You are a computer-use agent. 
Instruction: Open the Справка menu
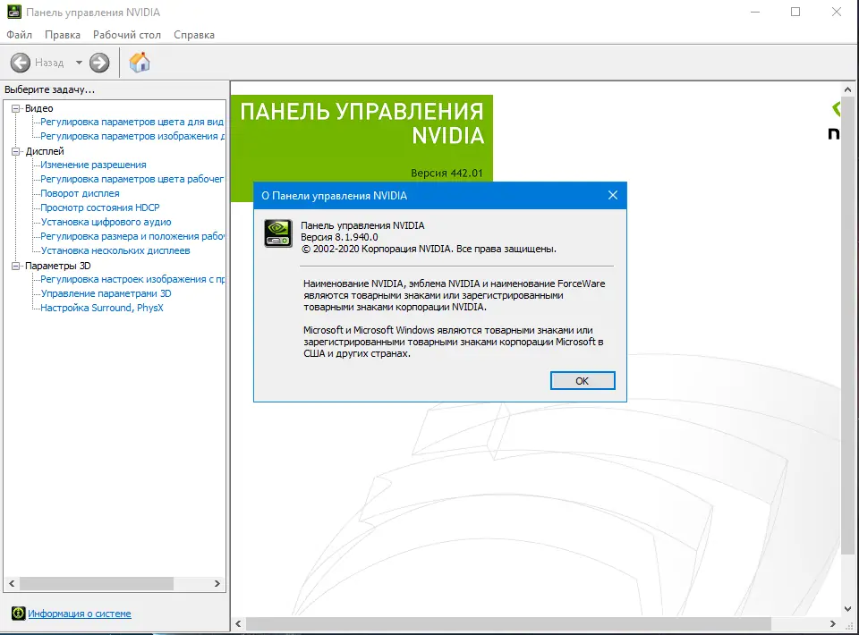pyautogui.click(x=194, y=35)
